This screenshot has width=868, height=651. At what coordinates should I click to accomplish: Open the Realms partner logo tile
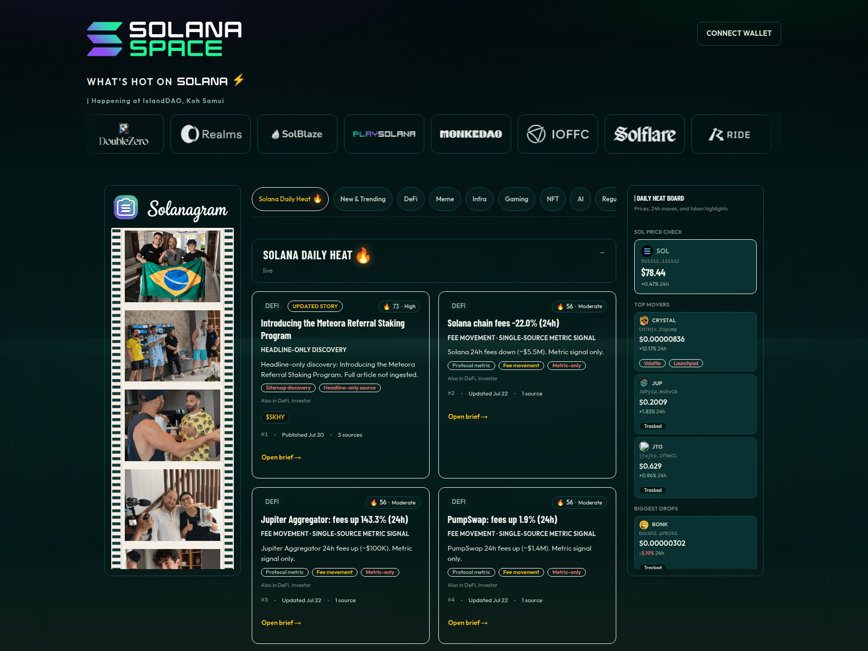click(x=210, y=134)
